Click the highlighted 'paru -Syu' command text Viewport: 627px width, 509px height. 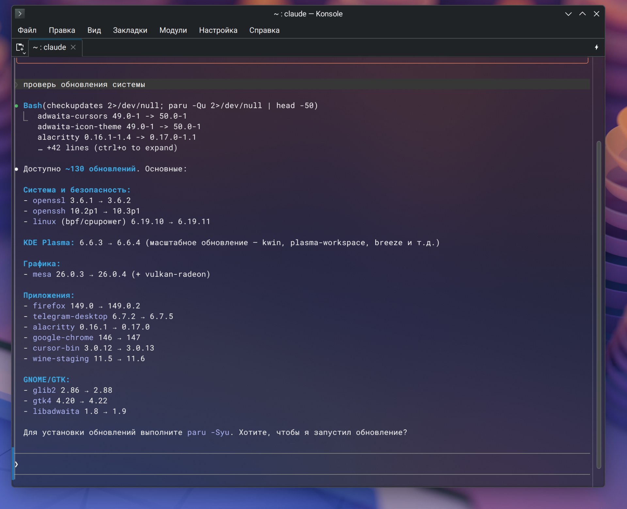coord(208,433)
